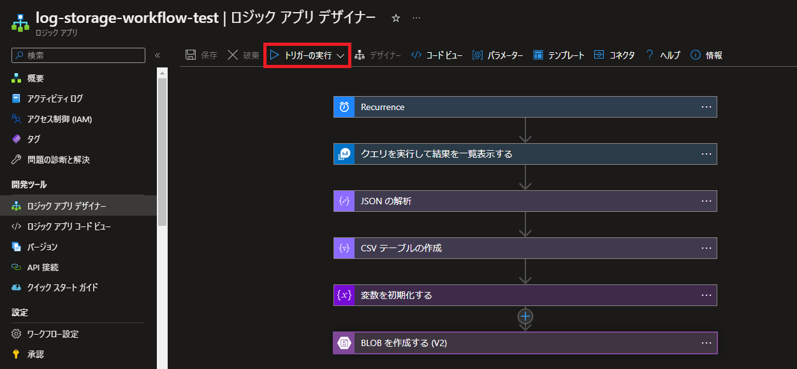The height and width of the screenshot is (369, 797).
Task: Open ellipsis menu on クエリを実行して結果を一覧表示する
Action: point(706,154)
